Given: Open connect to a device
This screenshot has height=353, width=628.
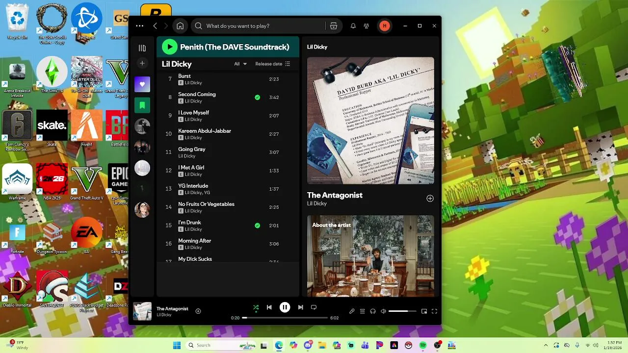Looking at the screenshot, I should [x=373, y=311].
